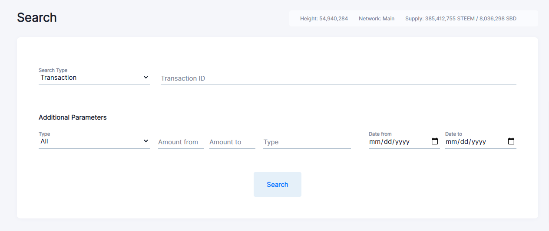Viewport: 549px width, 231px height.
Task: Select the Amount to input field
Action: (x=232, y=142)
